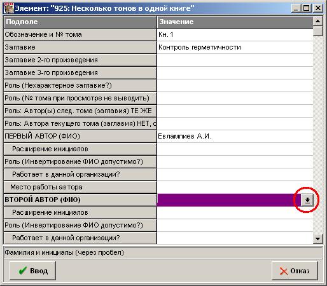This screenshot has width=327, height=286.
Task: Click the Ввод confirm button
Action: 32,271
